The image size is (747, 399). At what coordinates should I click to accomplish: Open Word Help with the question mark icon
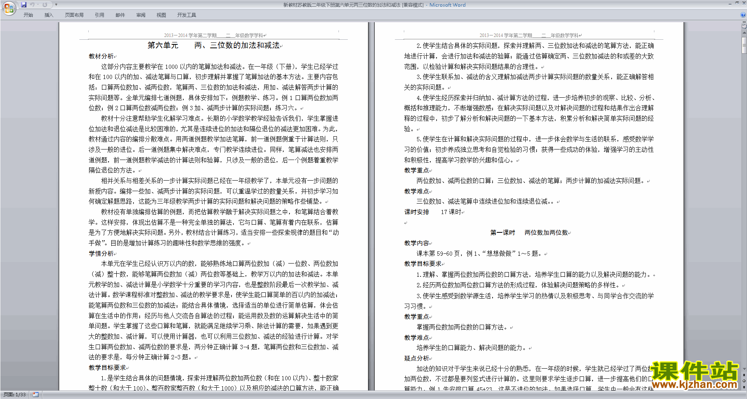coord(743,15)
